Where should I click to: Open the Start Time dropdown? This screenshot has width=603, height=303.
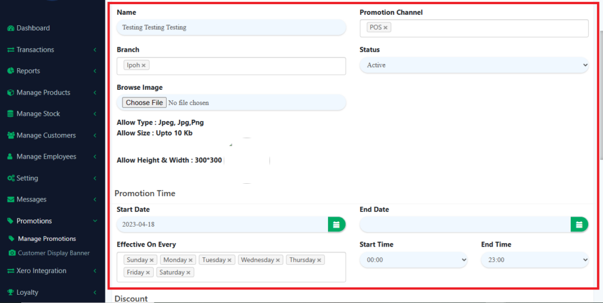click(x=413, y=260)
